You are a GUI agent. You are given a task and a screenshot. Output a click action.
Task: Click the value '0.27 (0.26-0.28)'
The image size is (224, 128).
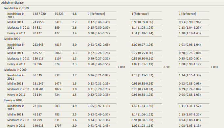click(99, 53)
